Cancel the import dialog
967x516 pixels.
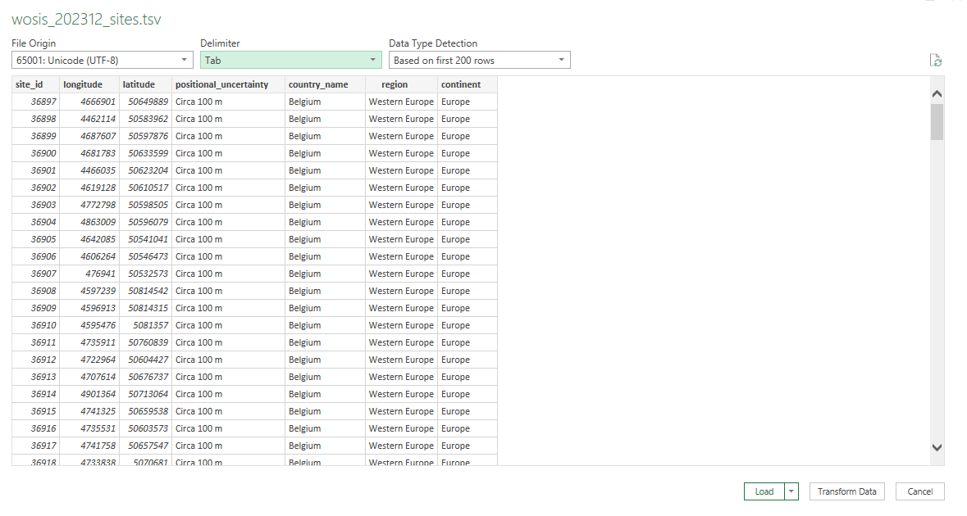(919, 491)
